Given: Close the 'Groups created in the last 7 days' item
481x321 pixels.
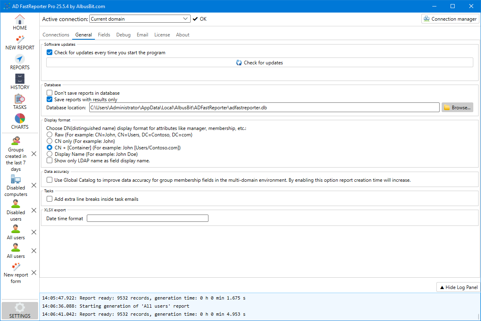Looking at the screenshot, I should click(34, 154).
